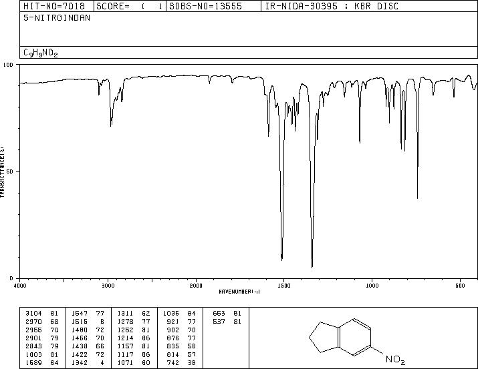Click peak table value 2955
Viewport: 478px width, 369px height.
(x=33, y=330)
